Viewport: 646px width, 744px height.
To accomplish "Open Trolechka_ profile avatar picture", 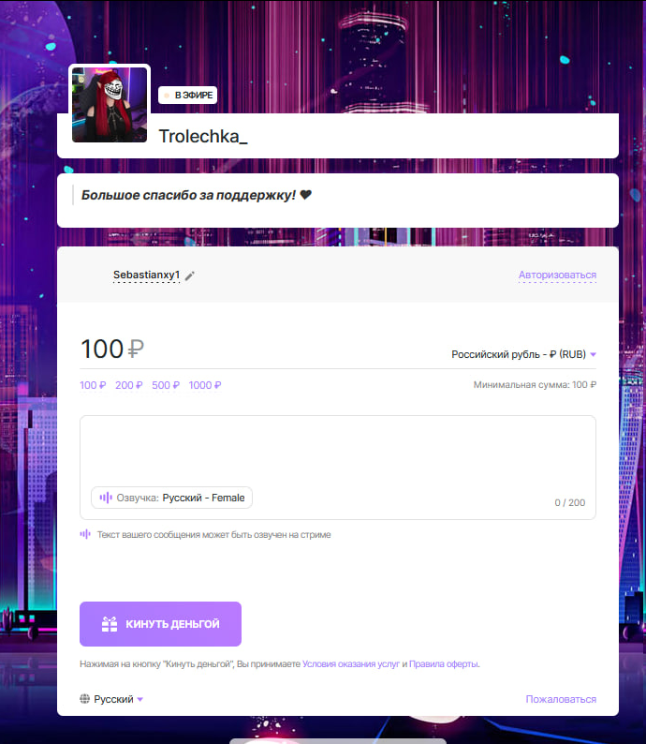I will [x=110, y=105].
